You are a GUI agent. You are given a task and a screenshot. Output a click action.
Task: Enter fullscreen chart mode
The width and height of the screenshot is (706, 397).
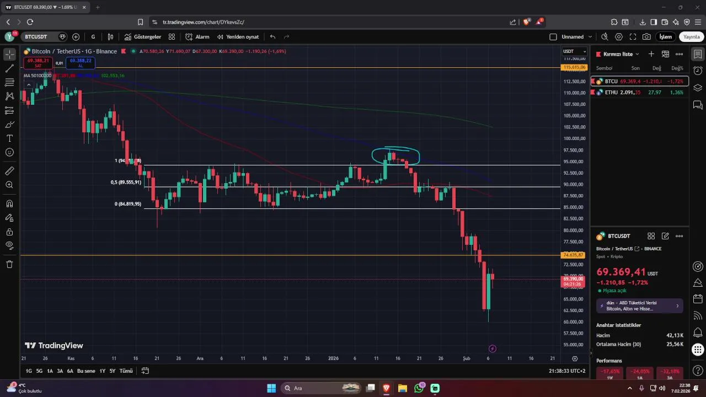pos(633,37)
